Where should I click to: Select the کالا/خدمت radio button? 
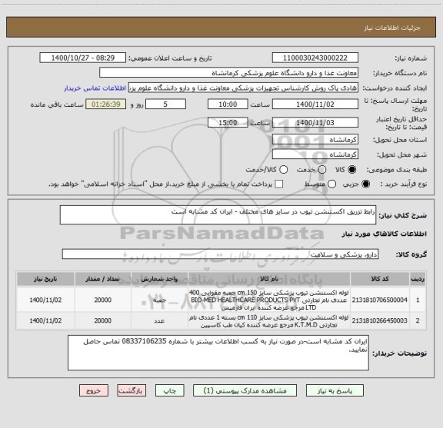pos(283,170)
